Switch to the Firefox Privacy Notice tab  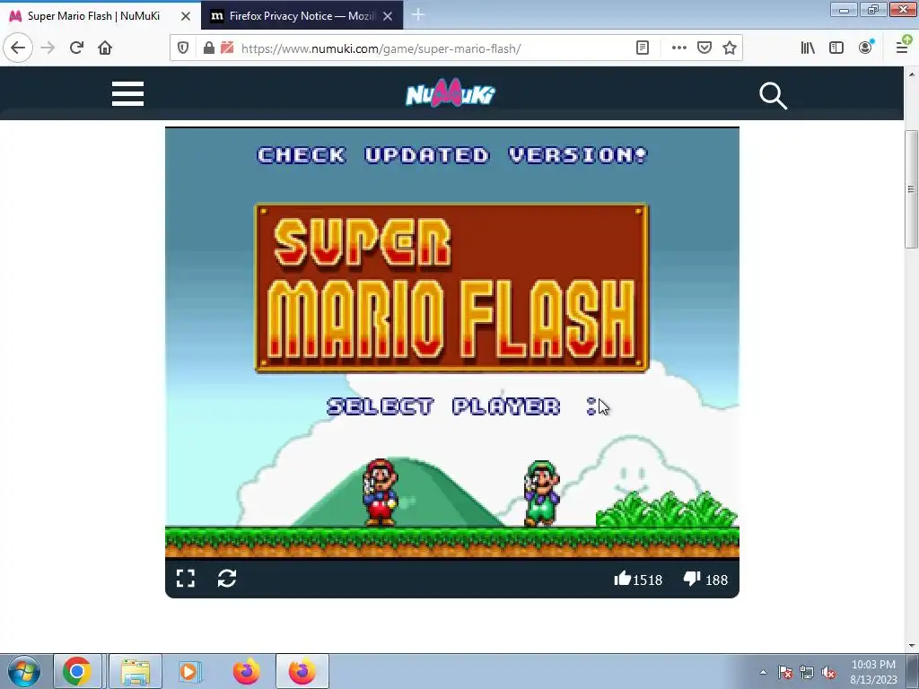(293, 16)
